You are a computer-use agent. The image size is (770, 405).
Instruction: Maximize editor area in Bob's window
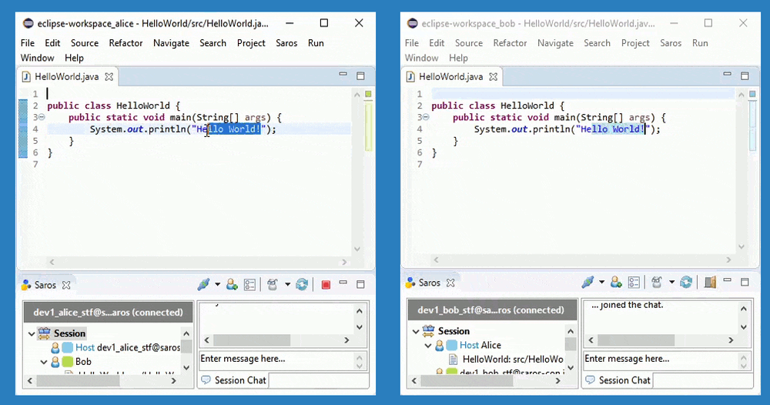(745, 76)
